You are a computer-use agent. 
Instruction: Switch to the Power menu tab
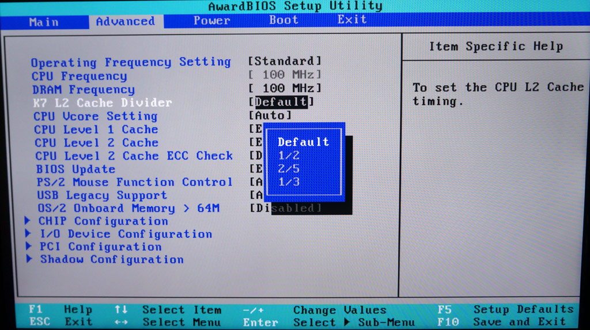pyautogui.click(x=211, y=20)
